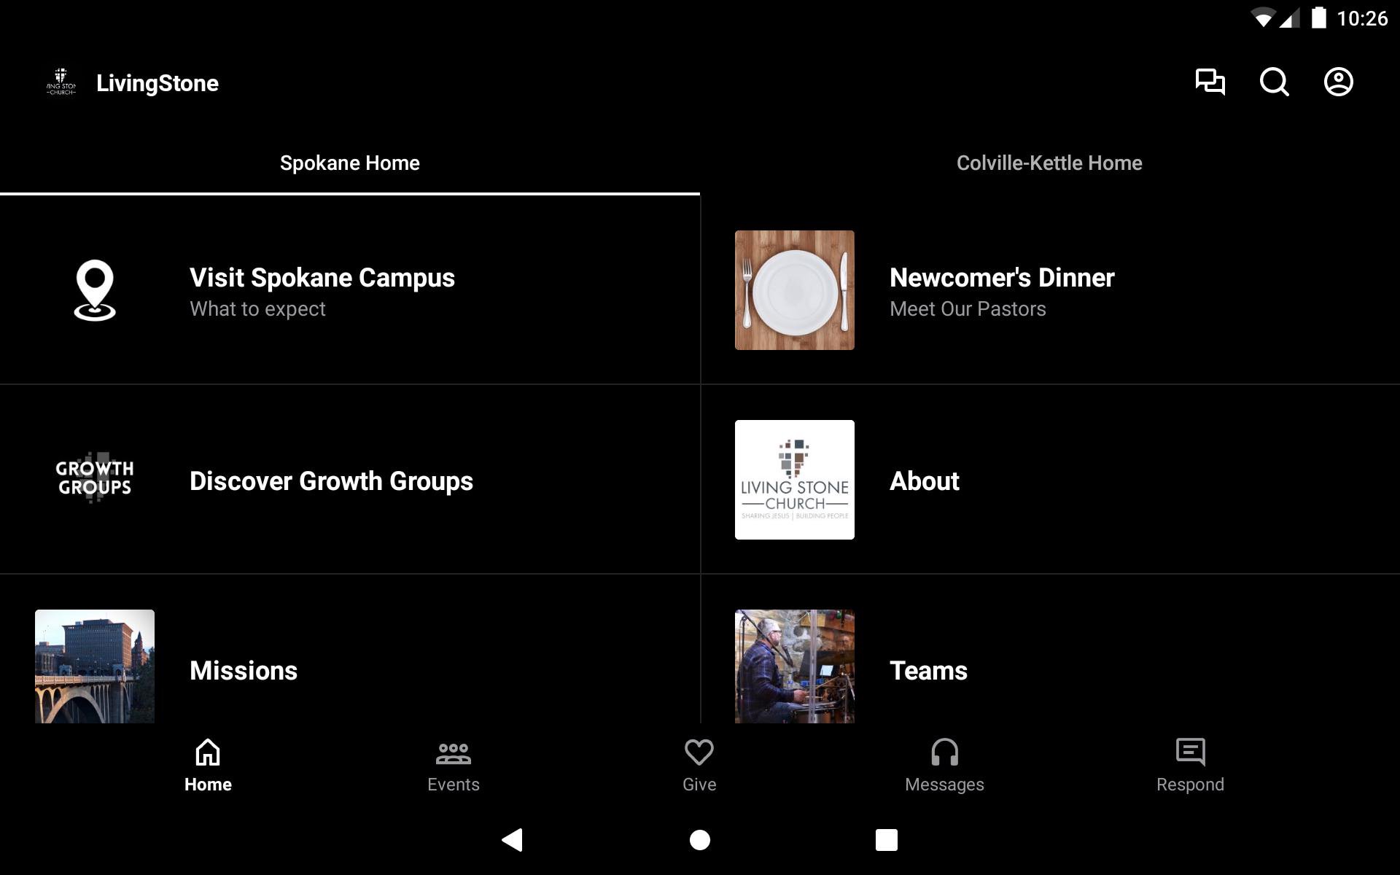This screenshot has height=875, width=1400.
Task: Select Home in bottom navigation
Action: [x=208, y=766]
